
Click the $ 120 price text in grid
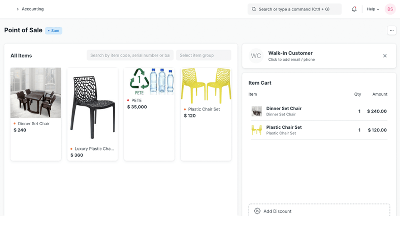(190, 116)
